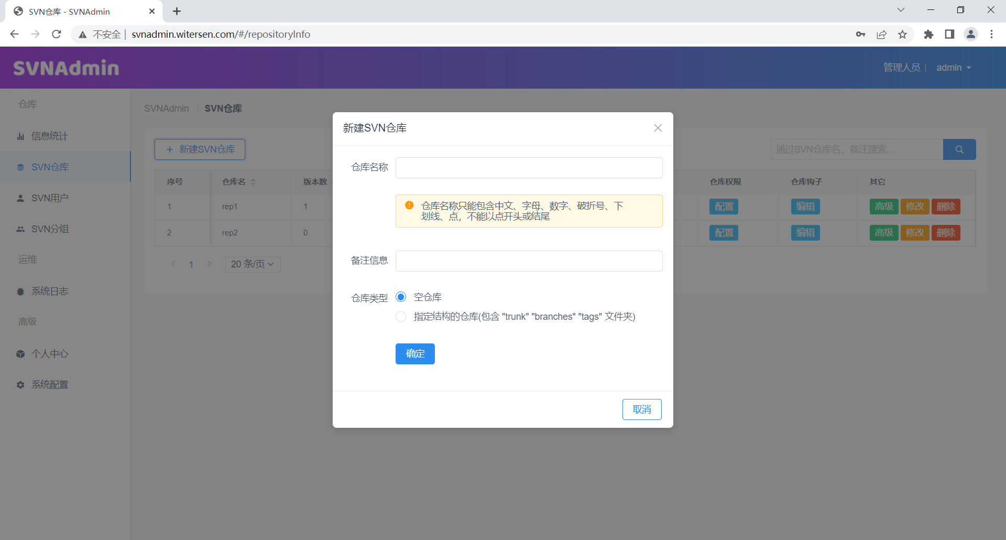Click the 新建SVN仓库 button
Viewport: 1006px width, 540px height.
pyautogui.click(x=200, y=149)
